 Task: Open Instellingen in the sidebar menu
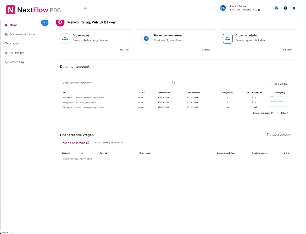pos(17,53)
